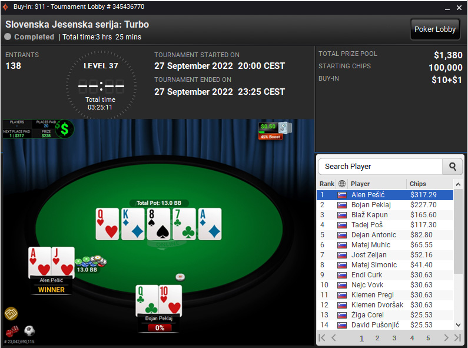The width and height of the screenshot is (468, 348).
Task: Click the red dice icon
Action: click(12, 332)
